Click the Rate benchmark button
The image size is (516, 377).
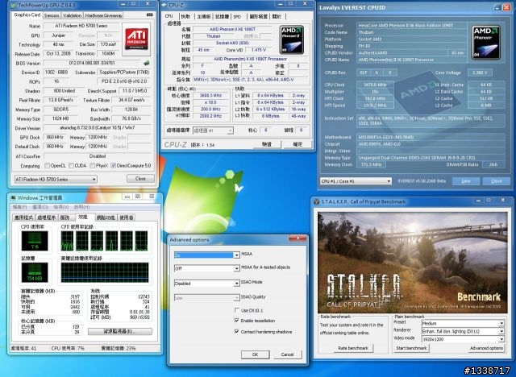353,348
